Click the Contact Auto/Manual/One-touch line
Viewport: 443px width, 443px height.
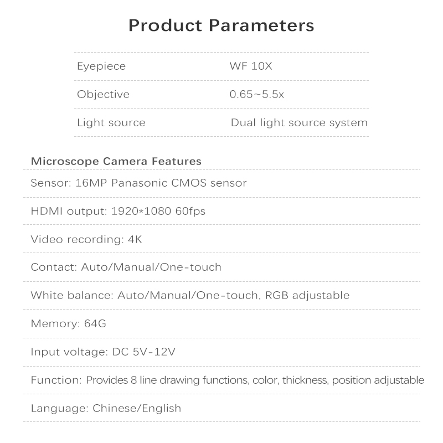click(126, 267)
